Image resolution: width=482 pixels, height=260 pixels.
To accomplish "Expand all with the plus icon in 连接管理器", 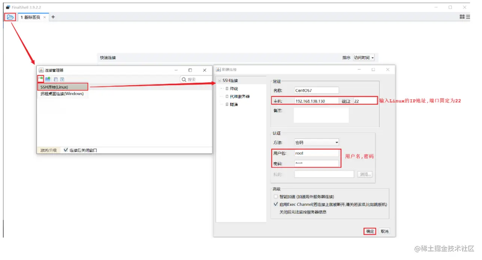I will pos(62,79).
